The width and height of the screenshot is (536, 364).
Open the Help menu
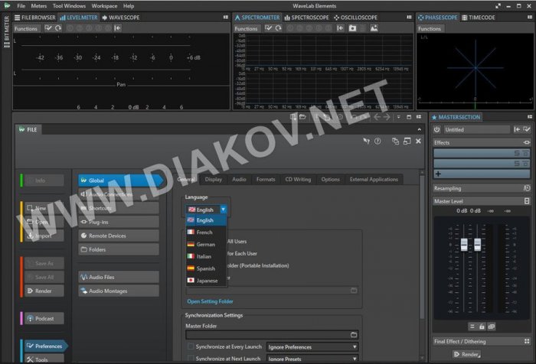click(x=129, y=6)
